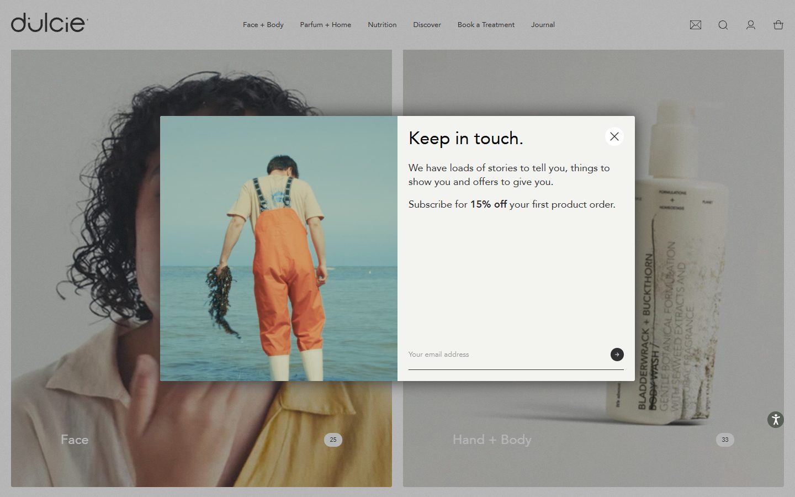The height and width of the screenshot is (497, 795).
Task: Submit email with the arrow button
Action: (617, 355)
